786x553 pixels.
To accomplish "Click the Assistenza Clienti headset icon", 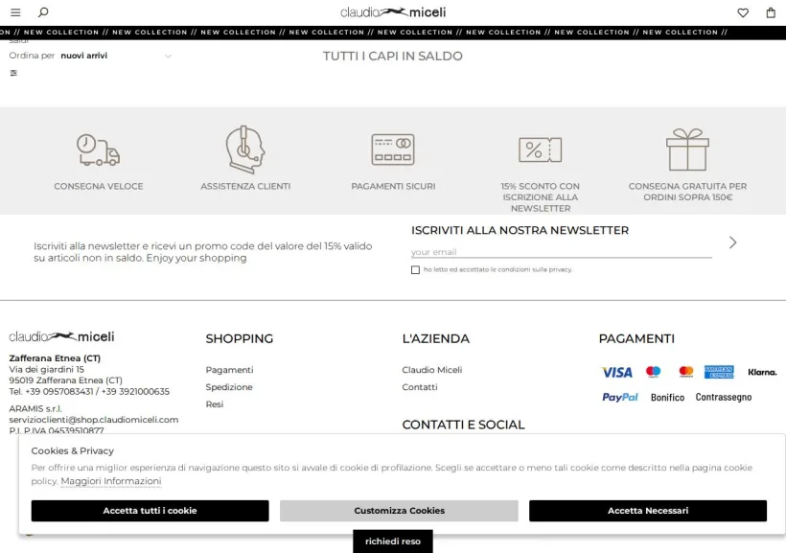I will point(245,150).
